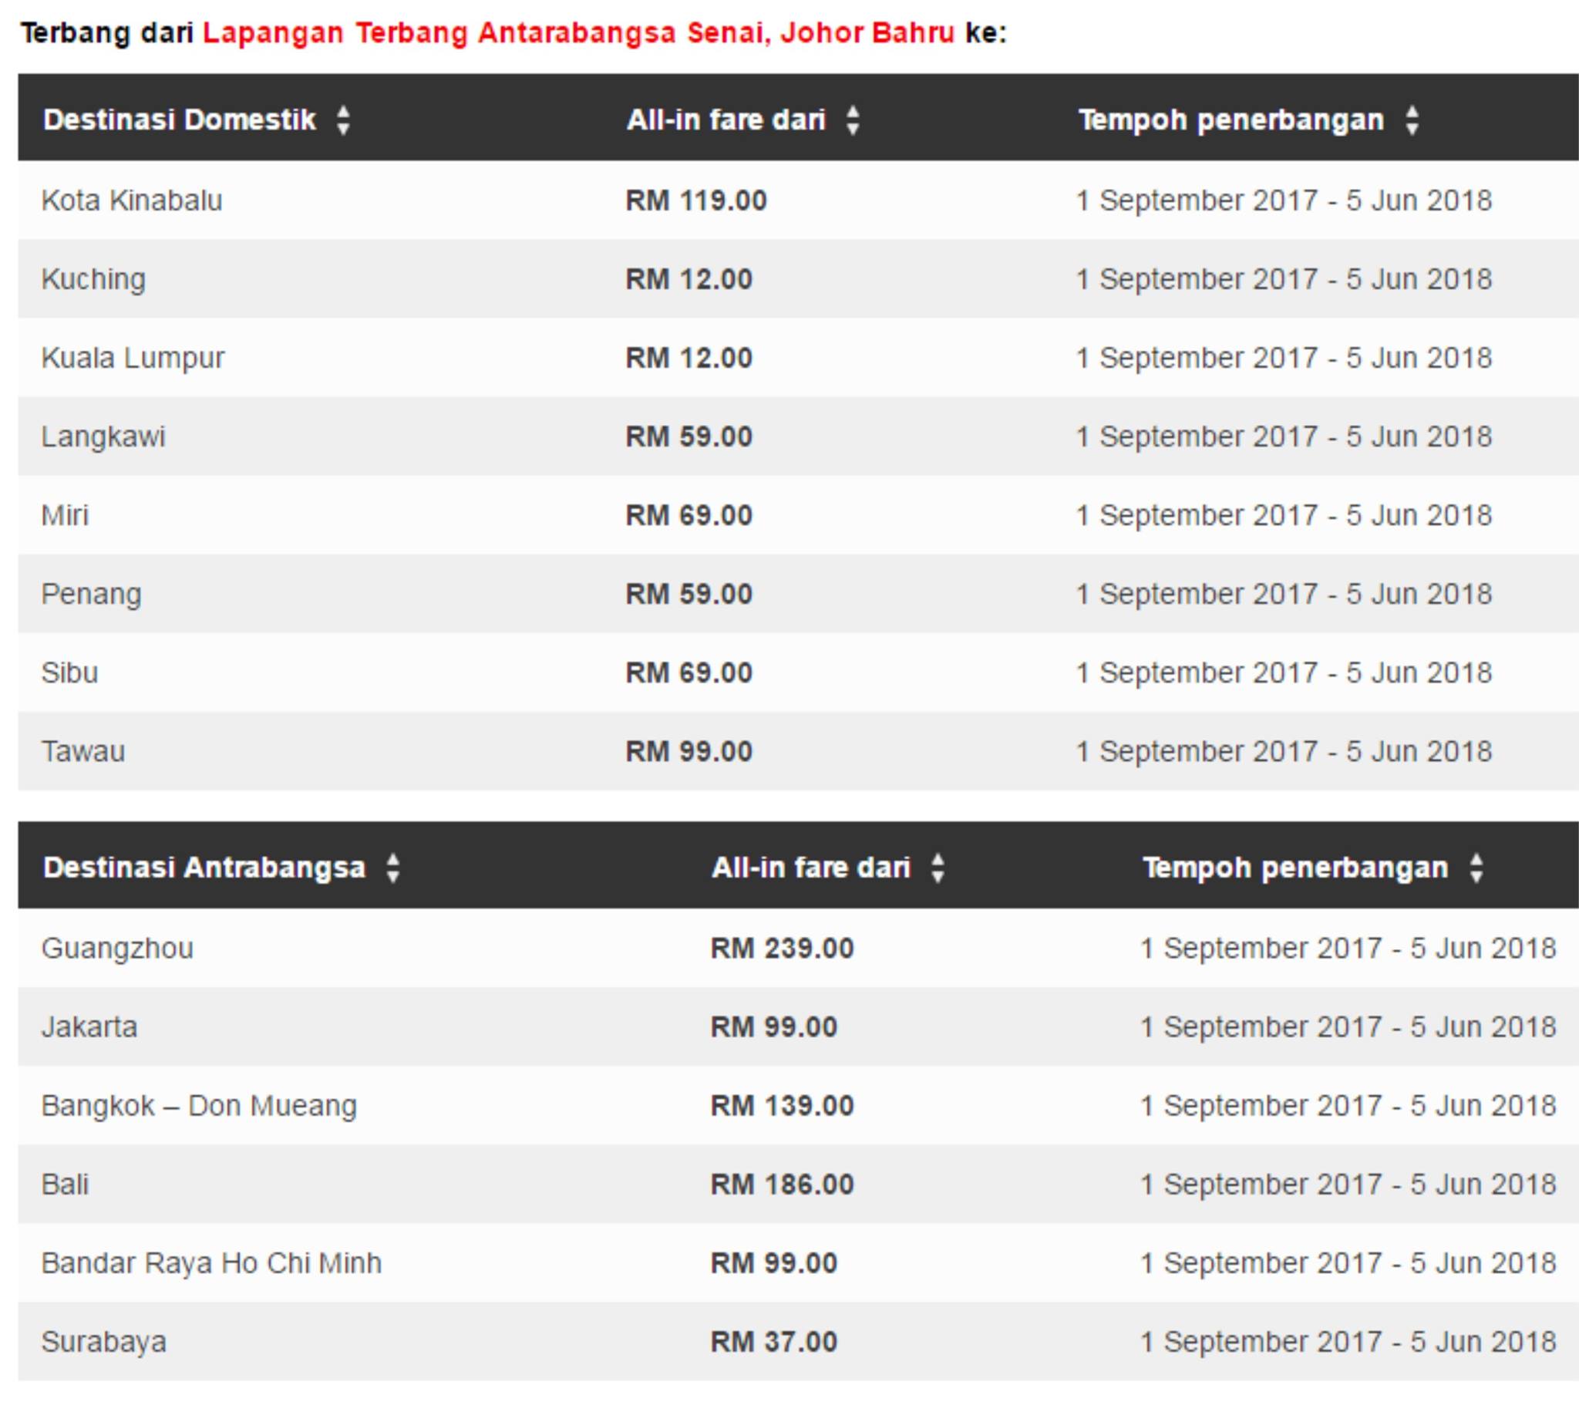
Task: Sort domestic table by Destinasi Domestik arrows
Action: [x=343, y=120]
